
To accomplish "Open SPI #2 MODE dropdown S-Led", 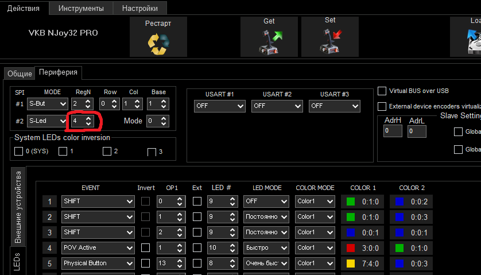I will pyautogui.click(x=47, y=121).
